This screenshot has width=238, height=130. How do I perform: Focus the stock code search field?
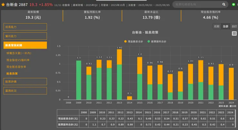click(198, 4)
